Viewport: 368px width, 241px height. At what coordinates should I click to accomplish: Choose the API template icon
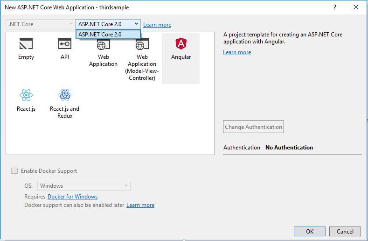[x=65, y=44]
